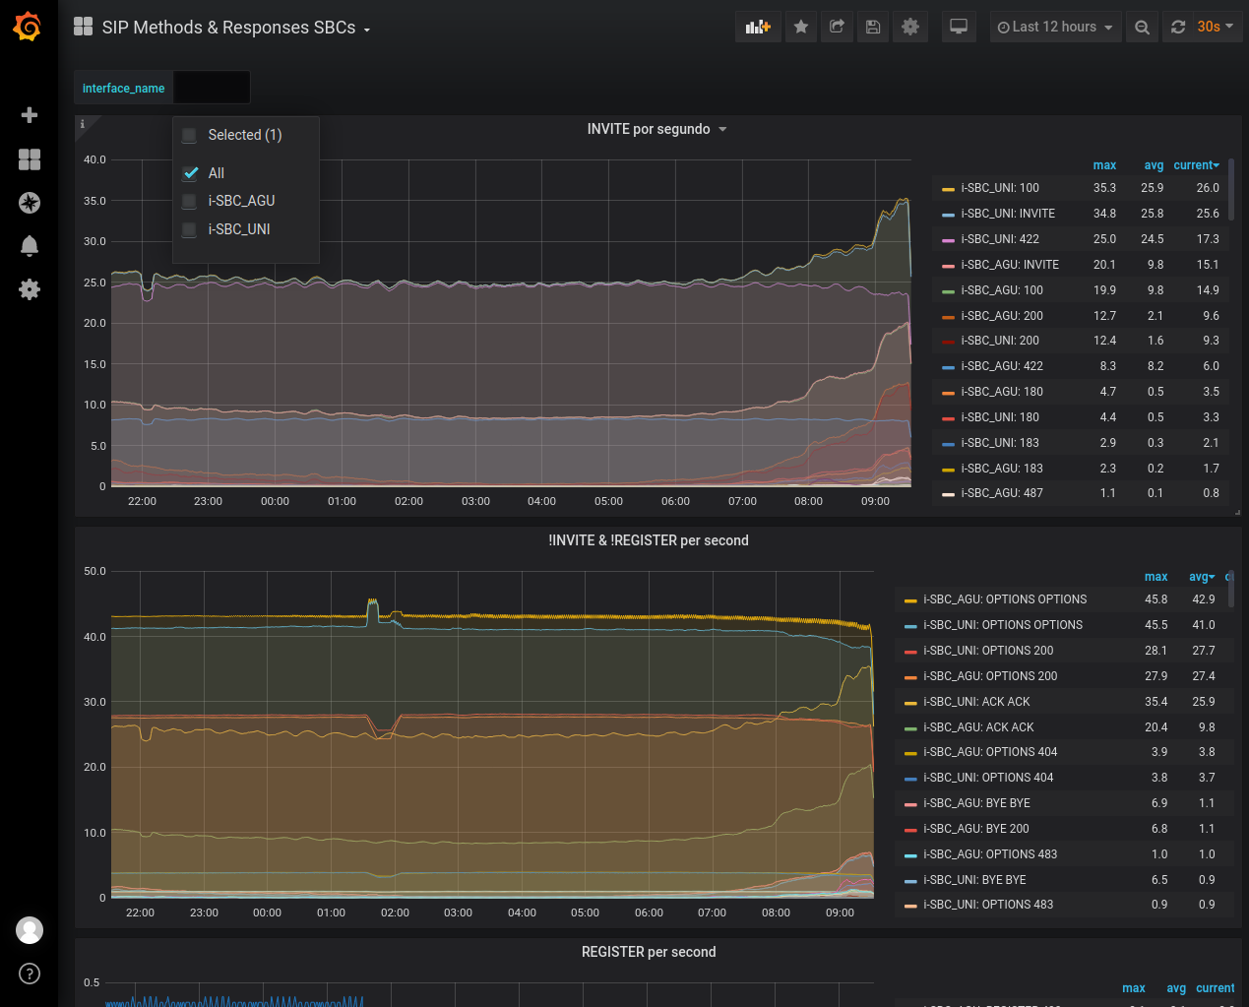Sort legend by max column in INVITE panel
Screen dimensions: 1249x1007
pos(1104,165)
